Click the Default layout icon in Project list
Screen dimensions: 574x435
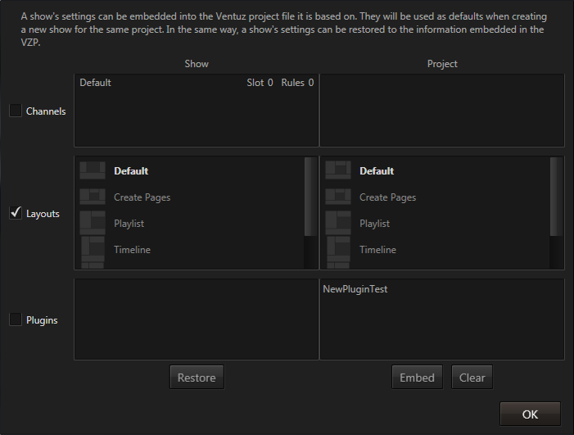click(337, 170)
